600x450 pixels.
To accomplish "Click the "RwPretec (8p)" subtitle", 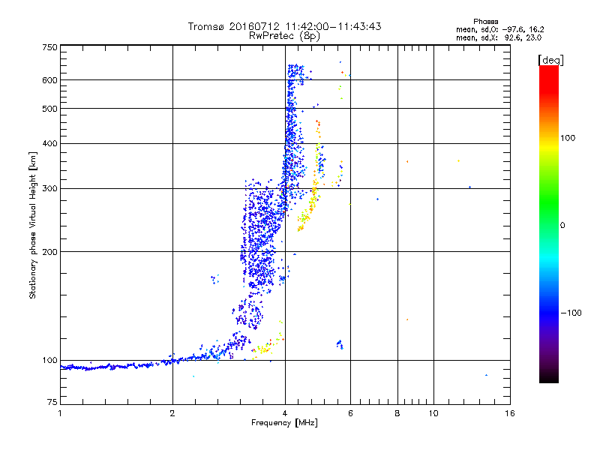I will coord(284,36).
